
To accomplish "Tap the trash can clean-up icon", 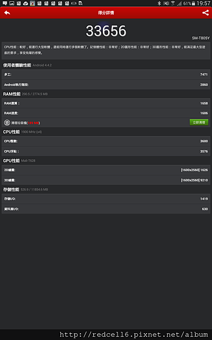I will click(7, 123).
